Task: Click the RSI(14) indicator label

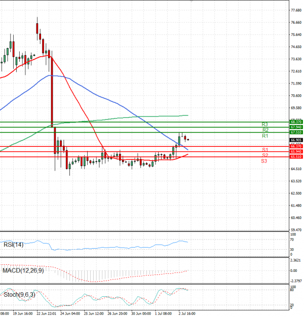Action: (x=14, y=245)
